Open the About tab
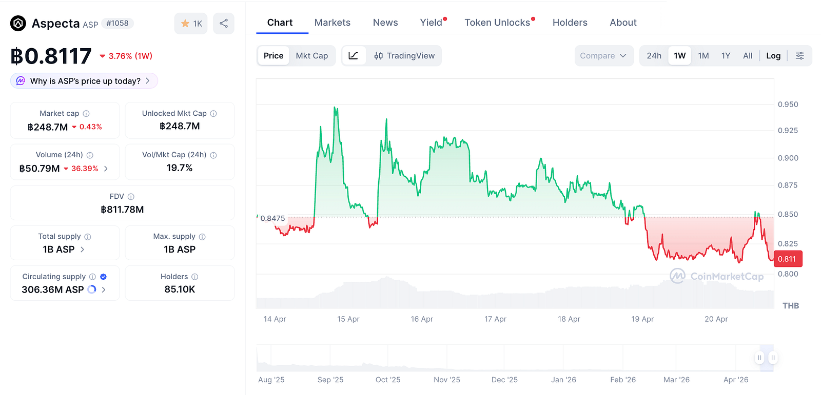Viewport: 821px width, 395px height. pos(623,23)
